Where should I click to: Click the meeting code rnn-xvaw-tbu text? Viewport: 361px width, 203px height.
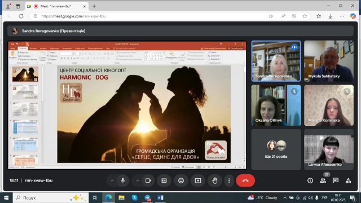point(39,180)
